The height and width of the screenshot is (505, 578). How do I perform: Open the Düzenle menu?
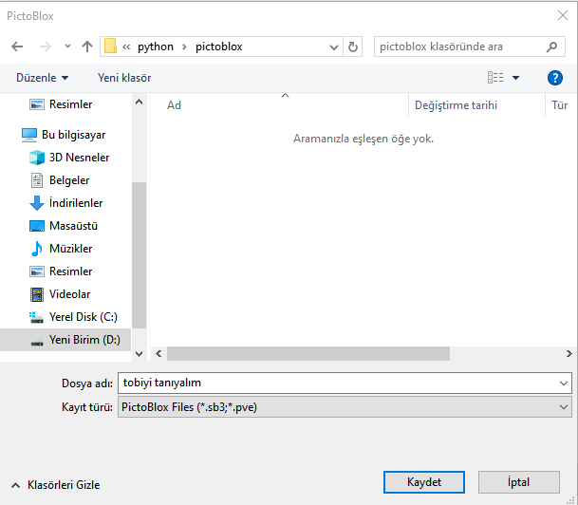[43, 78]
